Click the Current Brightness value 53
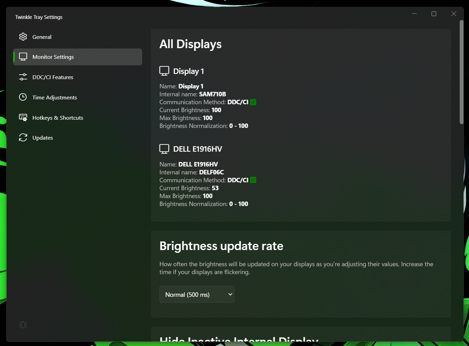 215,188
